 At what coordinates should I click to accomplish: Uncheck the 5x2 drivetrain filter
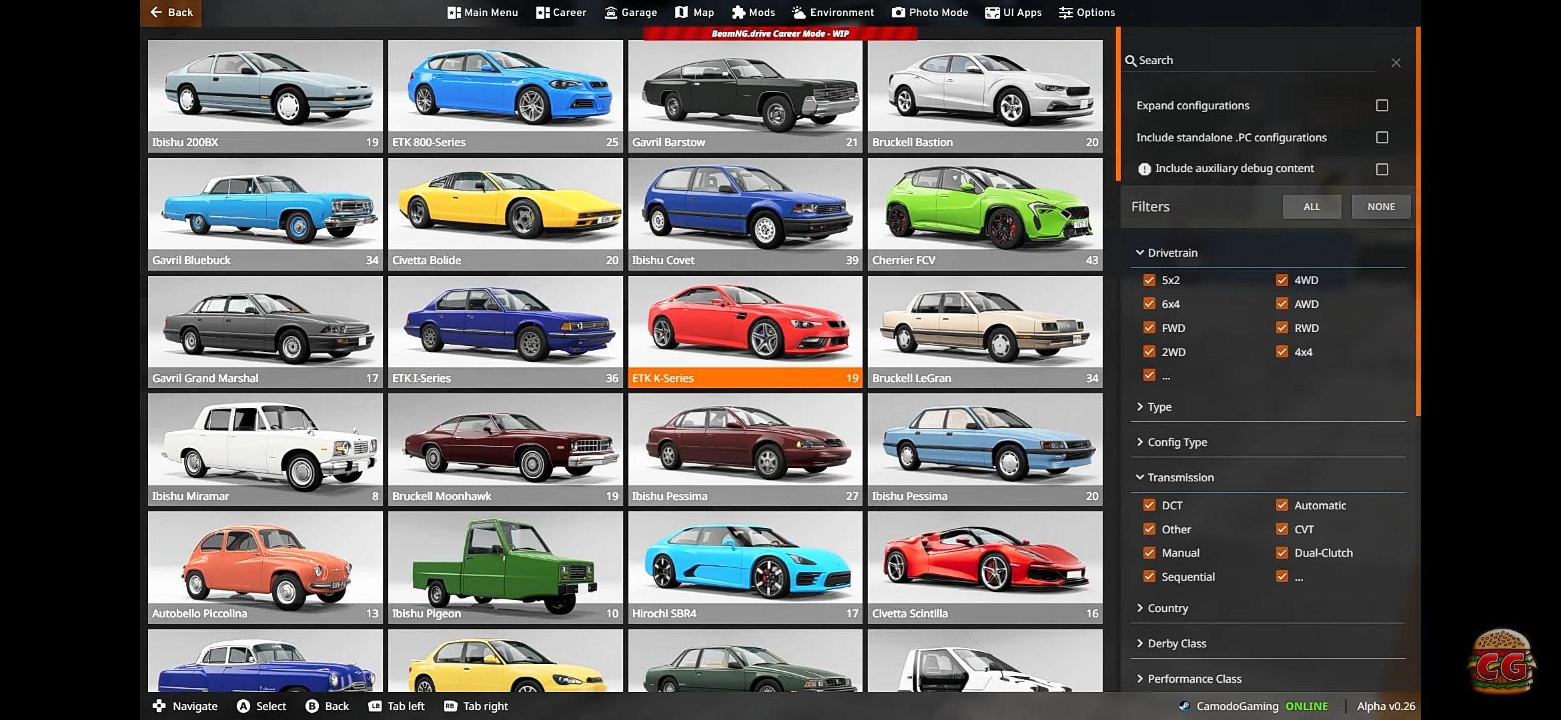pyautogui.click(x=1149, y=280)
